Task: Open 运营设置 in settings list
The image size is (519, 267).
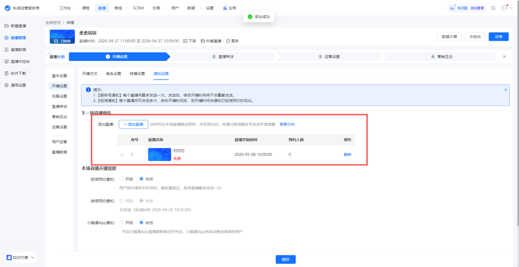Action: click(59, 127)
